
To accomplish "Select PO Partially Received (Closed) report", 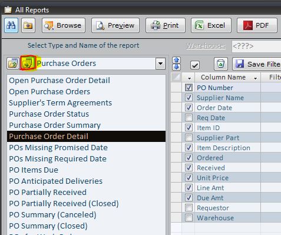I will [86, 203].
